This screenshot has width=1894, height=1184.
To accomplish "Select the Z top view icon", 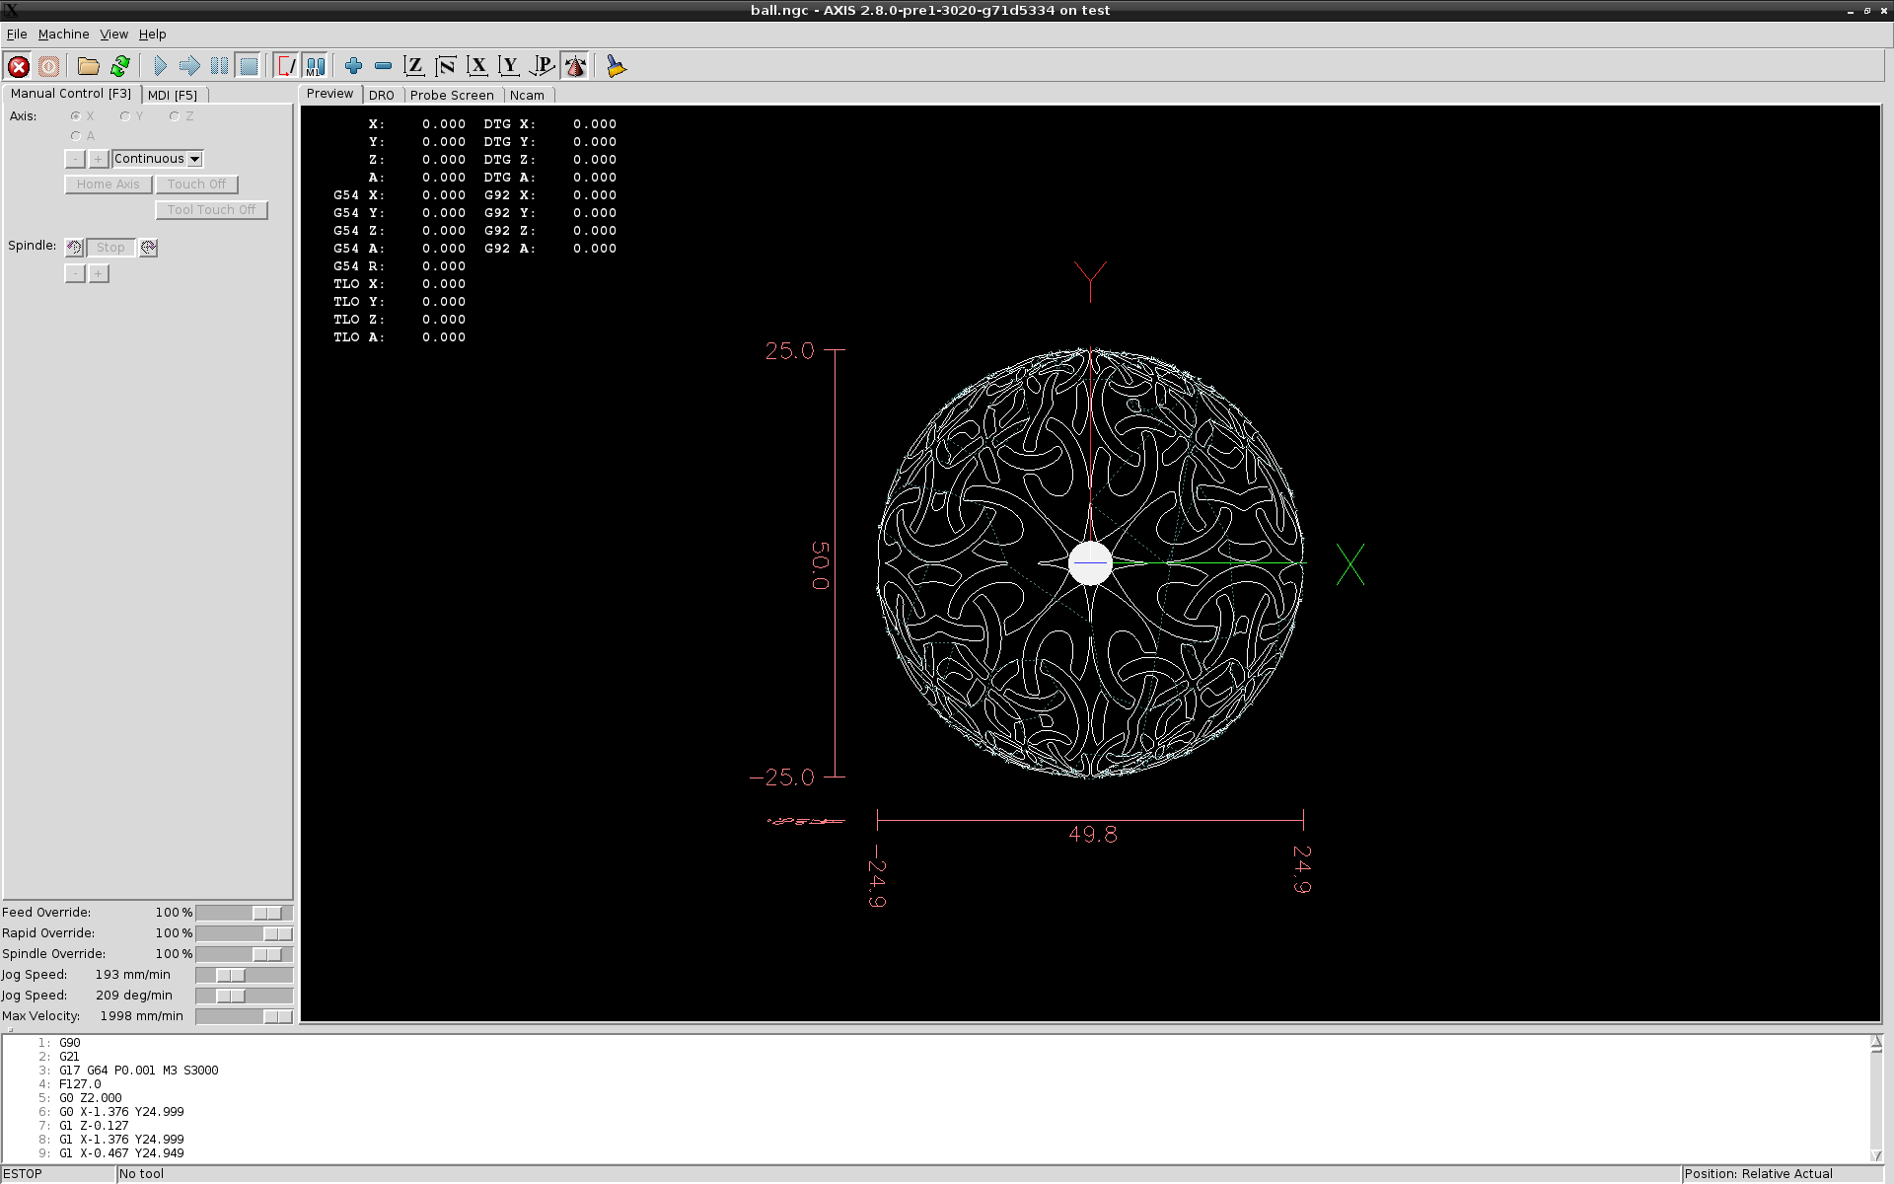I will click(414, 66).
